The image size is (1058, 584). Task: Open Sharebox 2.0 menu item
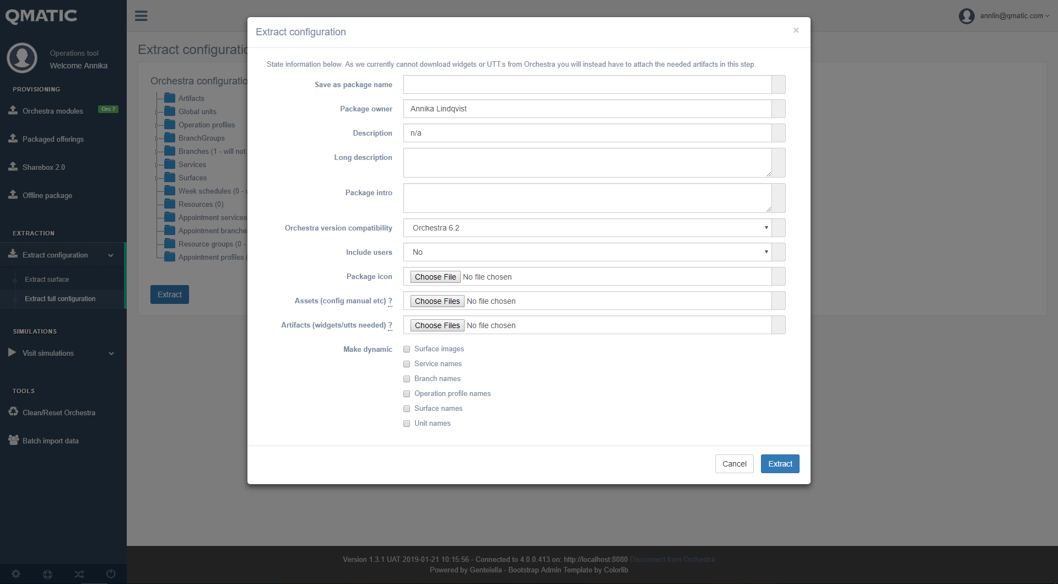click(44, 168)
